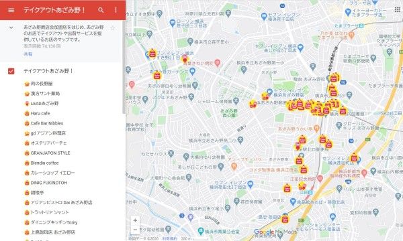403x241 pixels.
Task: Open the 利用規約 terms link
Action: coord(170,238)
